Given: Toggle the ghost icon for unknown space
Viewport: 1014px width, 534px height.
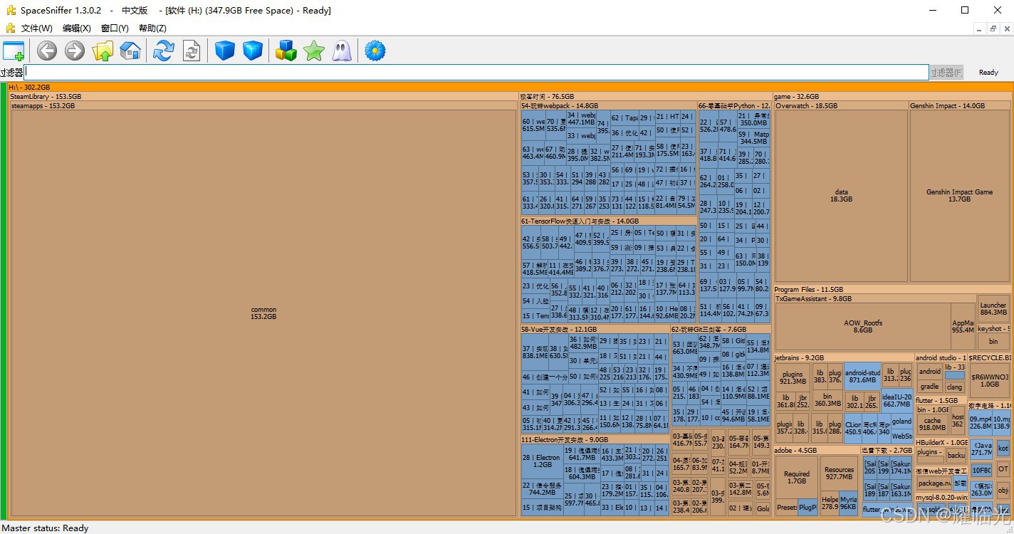Looking at the screenshot, I should point(342,51).
